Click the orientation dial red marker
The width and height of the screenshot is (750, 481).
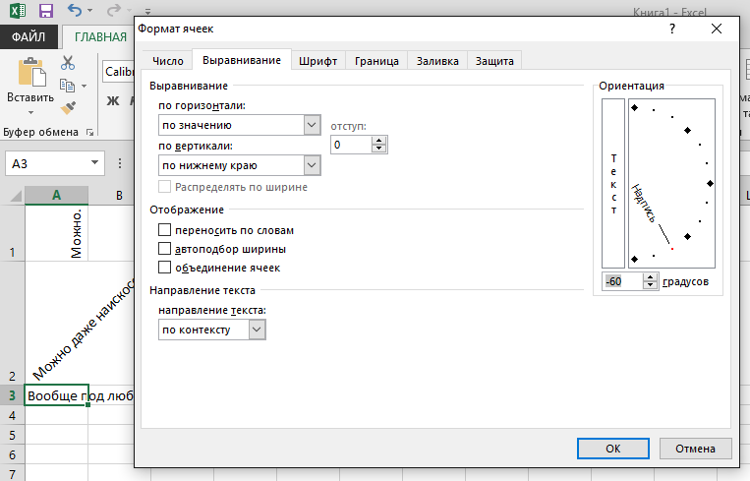pos(672,249)
